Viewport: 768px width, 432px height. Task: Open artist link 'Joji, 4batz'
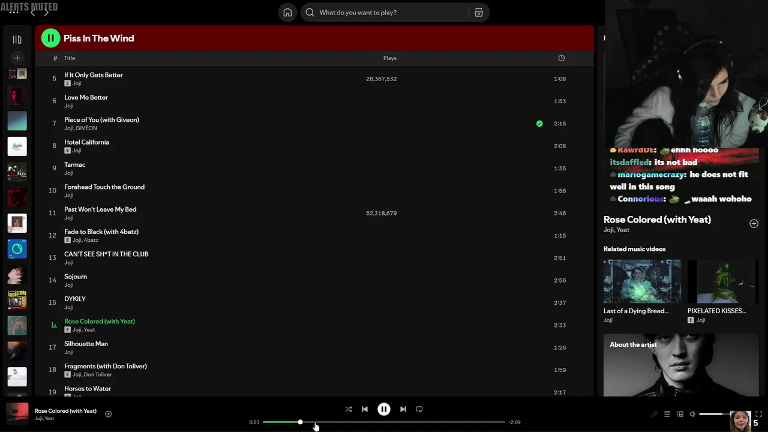(85, 241)
